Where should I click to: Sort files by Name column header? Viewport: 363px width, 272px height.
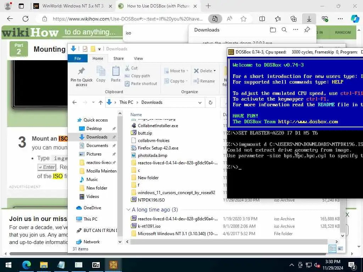point(136,114)
